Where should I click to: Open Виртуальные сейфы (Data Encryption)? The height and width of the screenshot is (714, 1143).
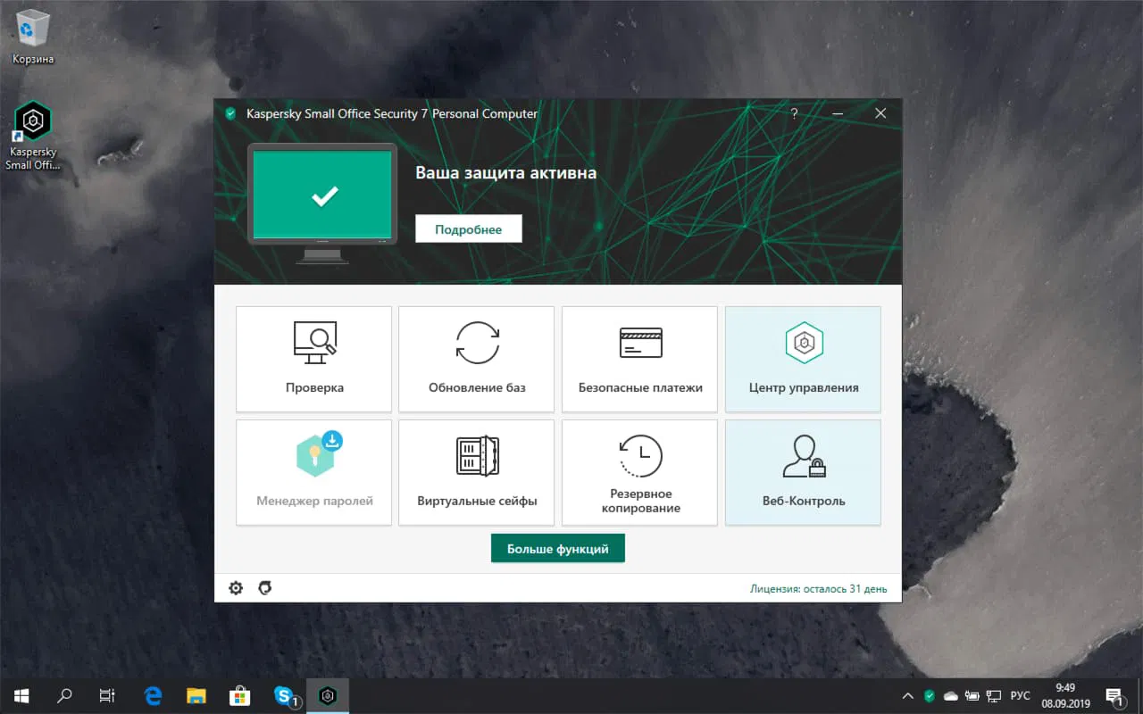coord(476,472)
